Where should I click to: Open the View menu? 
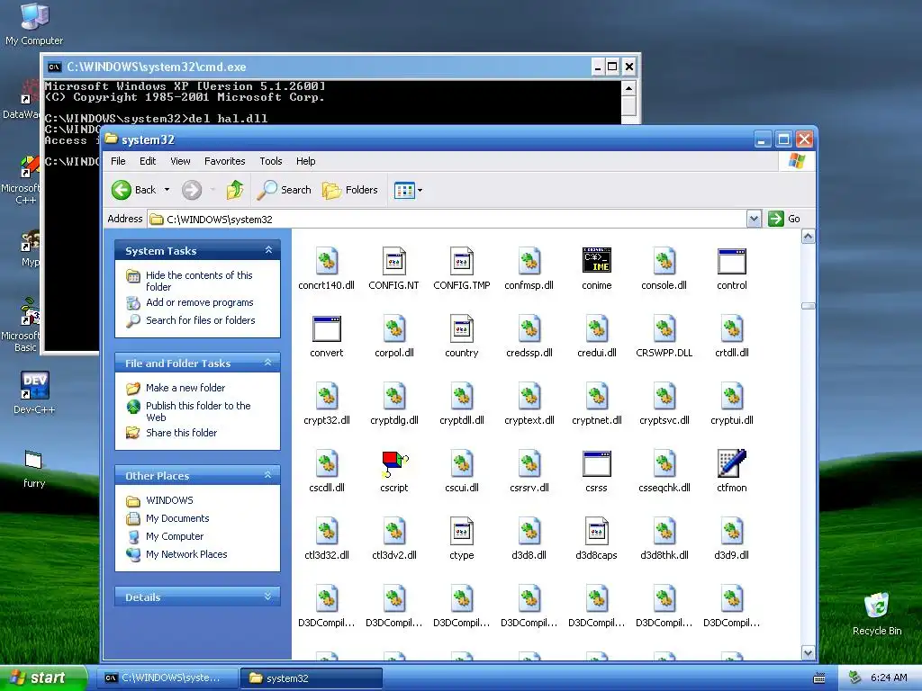coord(180,161)
